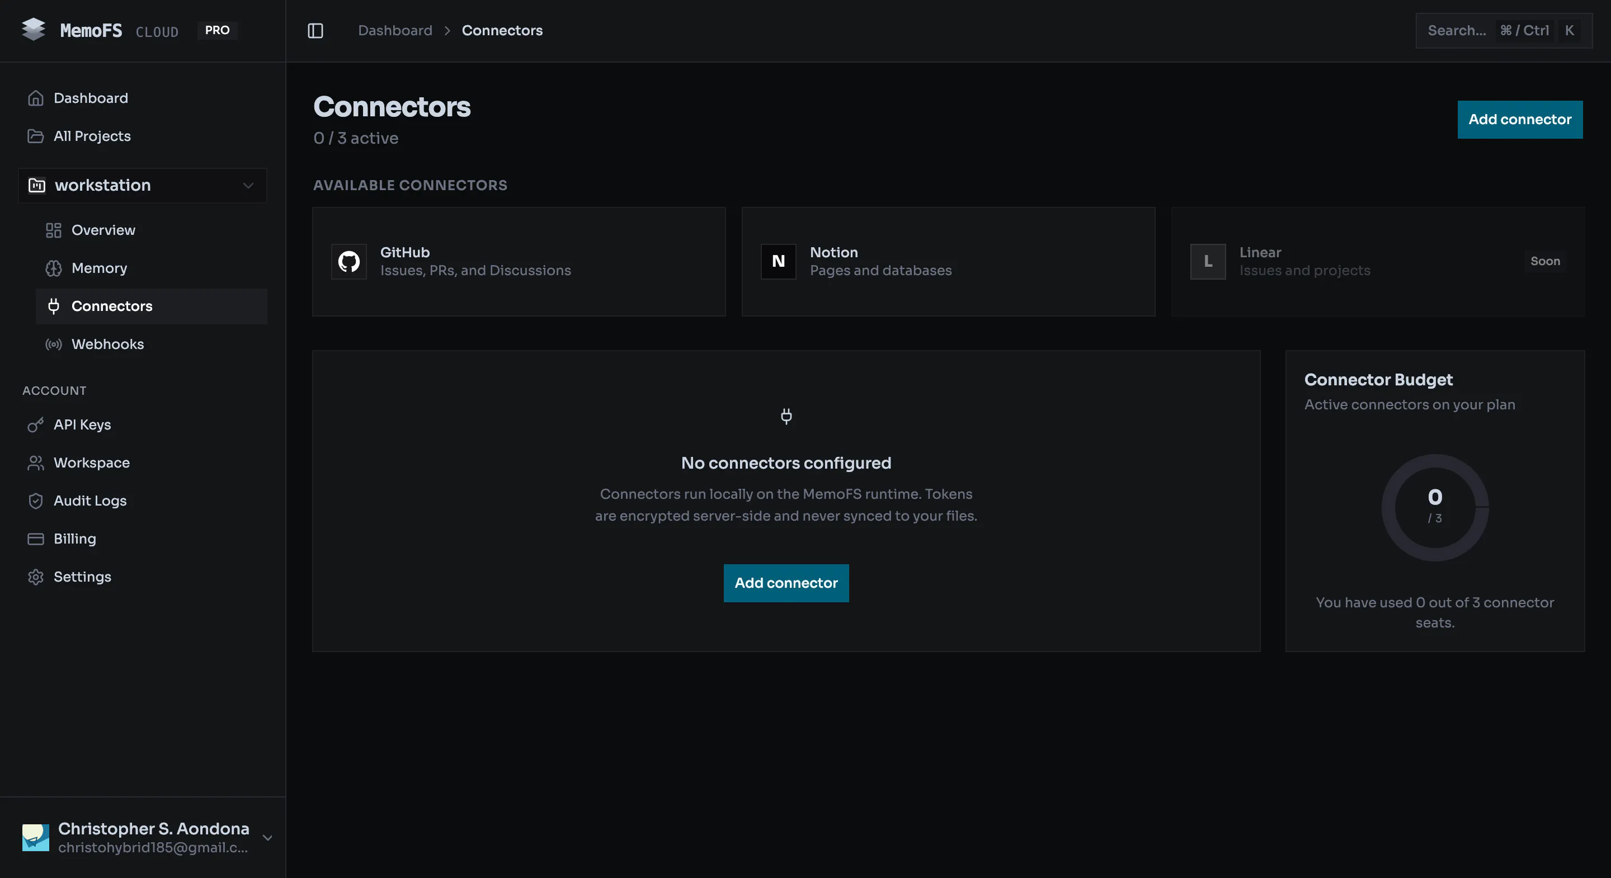
Task: Click the Connectors plug icon in sidebar
Action: tap(54, 306)
